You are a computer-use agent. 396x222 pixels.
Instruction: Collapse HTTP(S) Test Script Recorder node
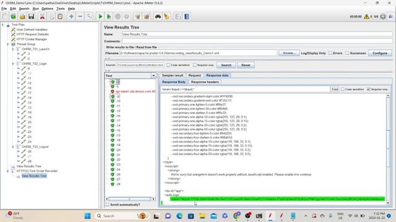pos(8,171)
